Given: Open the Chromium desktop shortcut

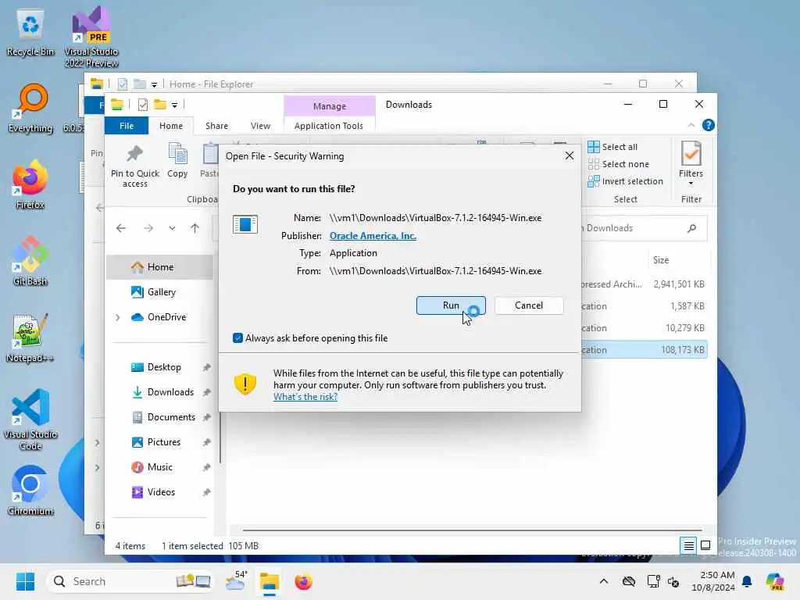Looking at the screenshot, I should [x=30, y=491].
